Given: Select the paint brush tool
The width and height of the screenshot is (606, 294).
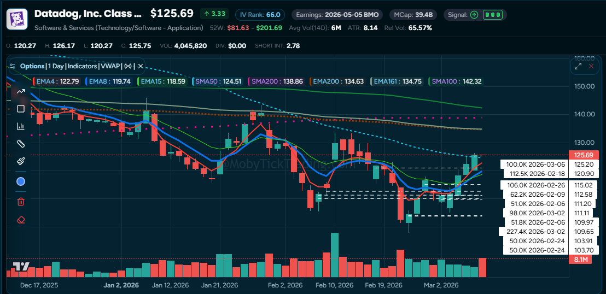Looking at the screenshot, I should pyautogui.click(x=21, y=161).
